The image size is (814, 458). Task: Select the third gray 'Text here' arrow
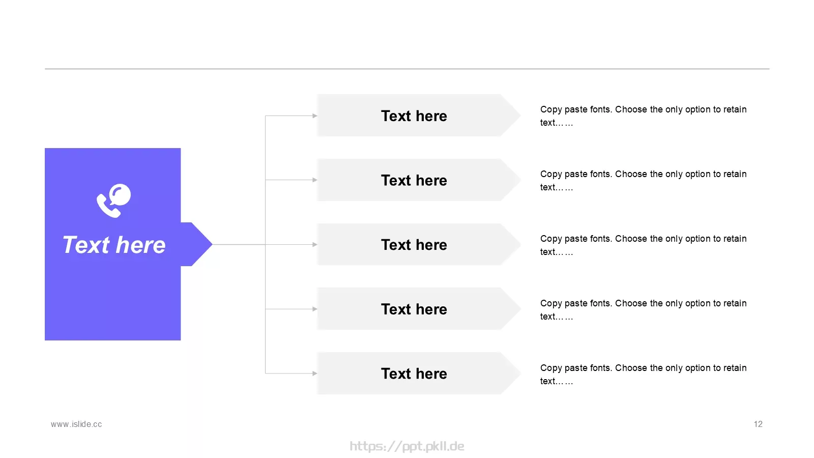point(419,245)
